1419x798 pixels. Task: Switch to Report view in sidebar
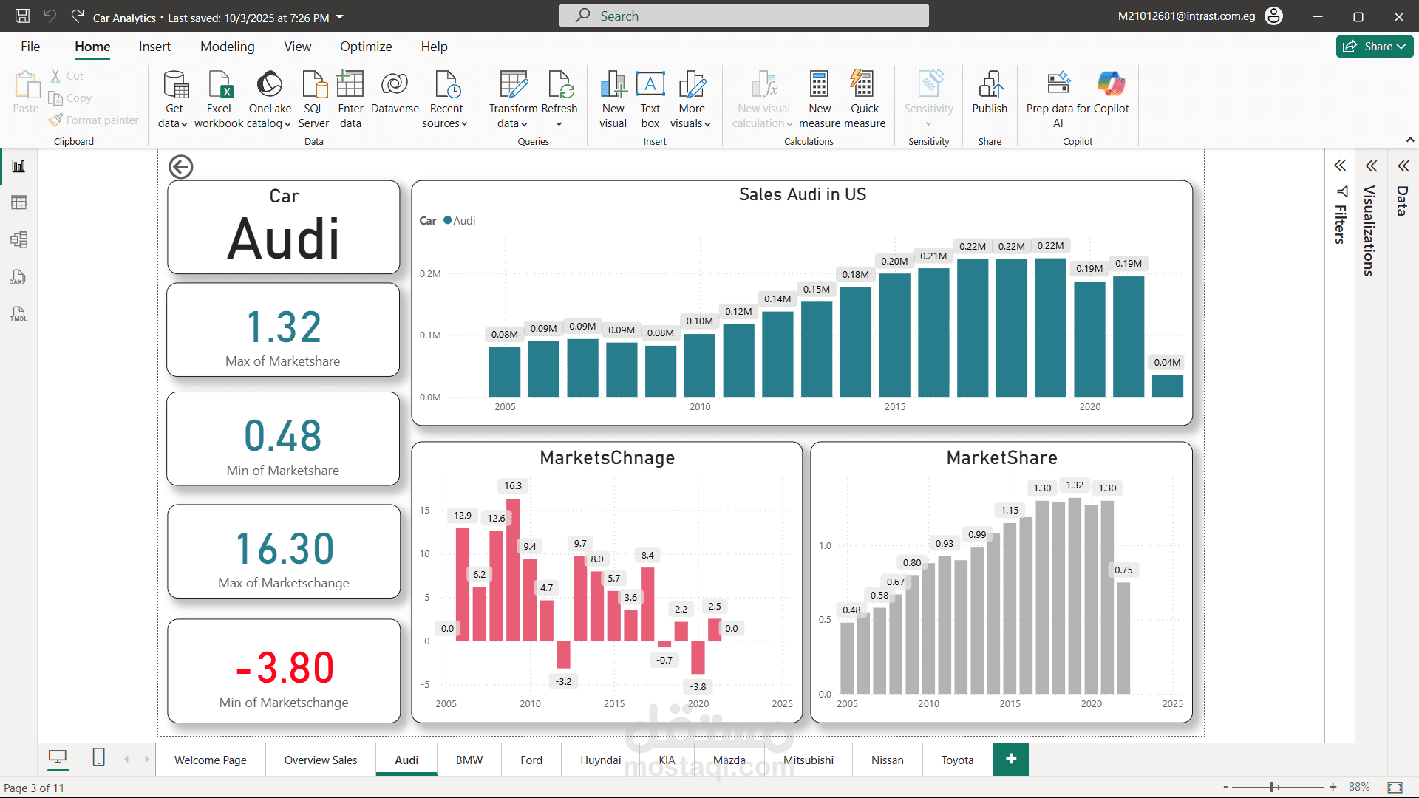click(18, 166)
